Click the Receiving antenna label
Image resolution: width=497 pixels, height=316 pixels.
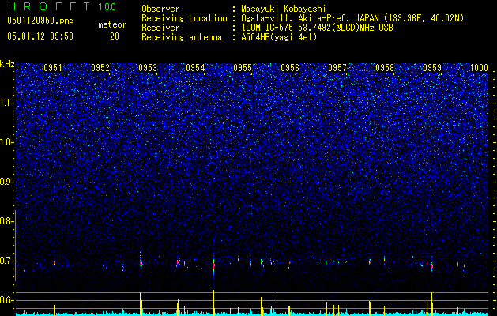coord(182,37)
